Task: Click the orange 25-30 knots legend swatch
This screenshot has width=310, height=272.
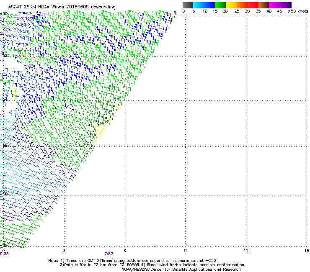Action: [242, 5]
